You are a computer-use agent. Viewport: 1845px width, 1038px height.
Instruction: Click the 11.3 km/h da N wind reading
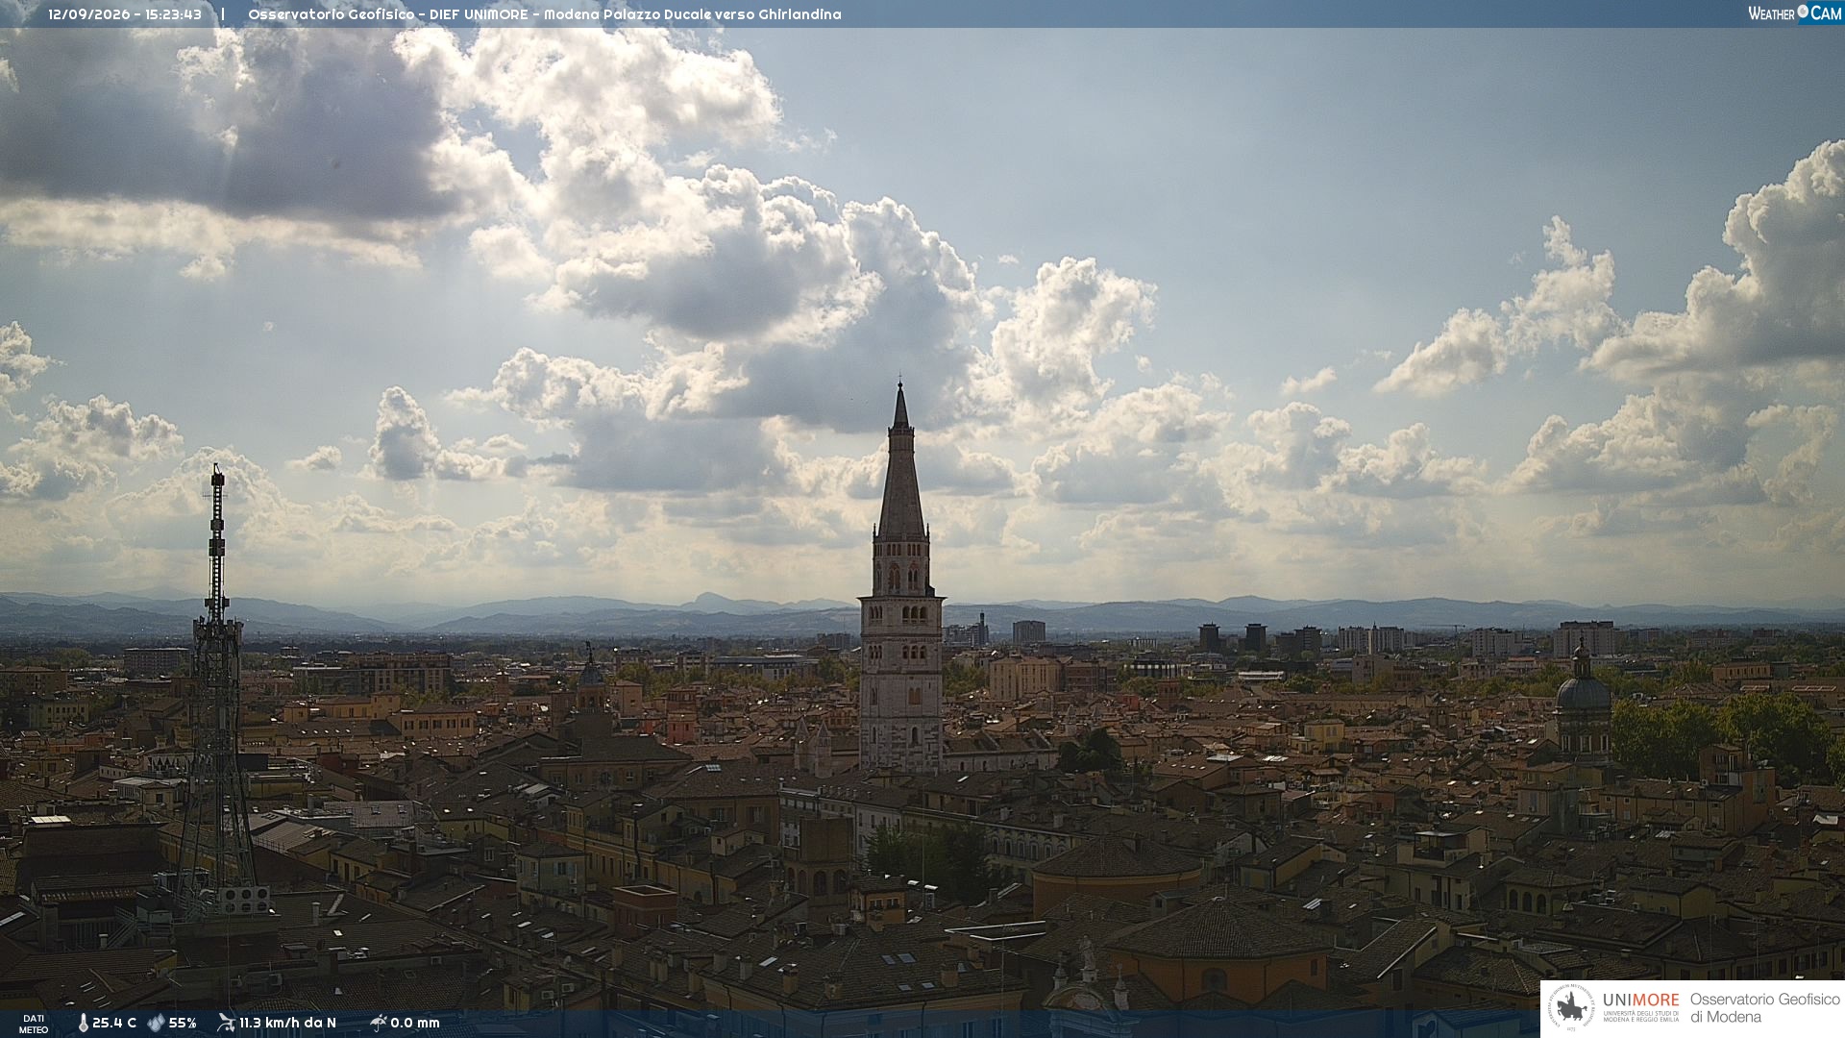[287, 1024]
